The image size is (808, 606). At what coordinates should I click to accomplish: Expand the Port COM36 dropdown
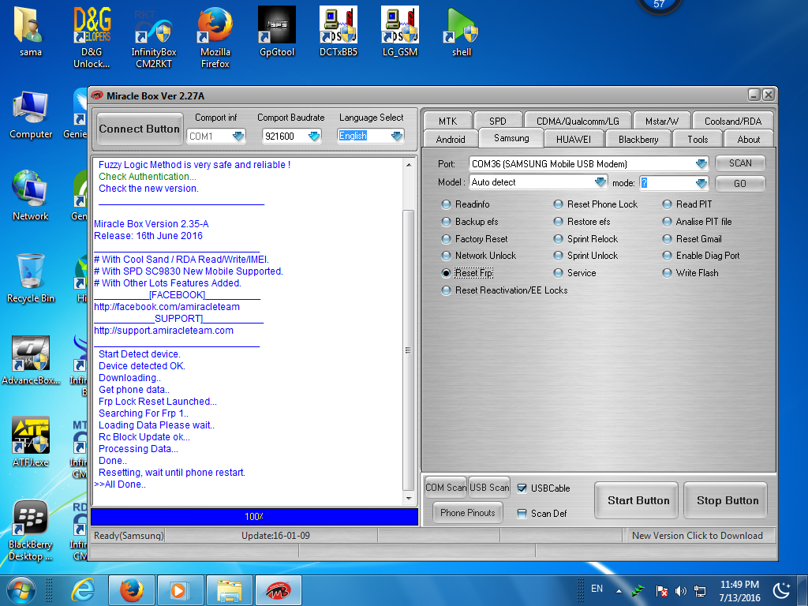[701, 164]
